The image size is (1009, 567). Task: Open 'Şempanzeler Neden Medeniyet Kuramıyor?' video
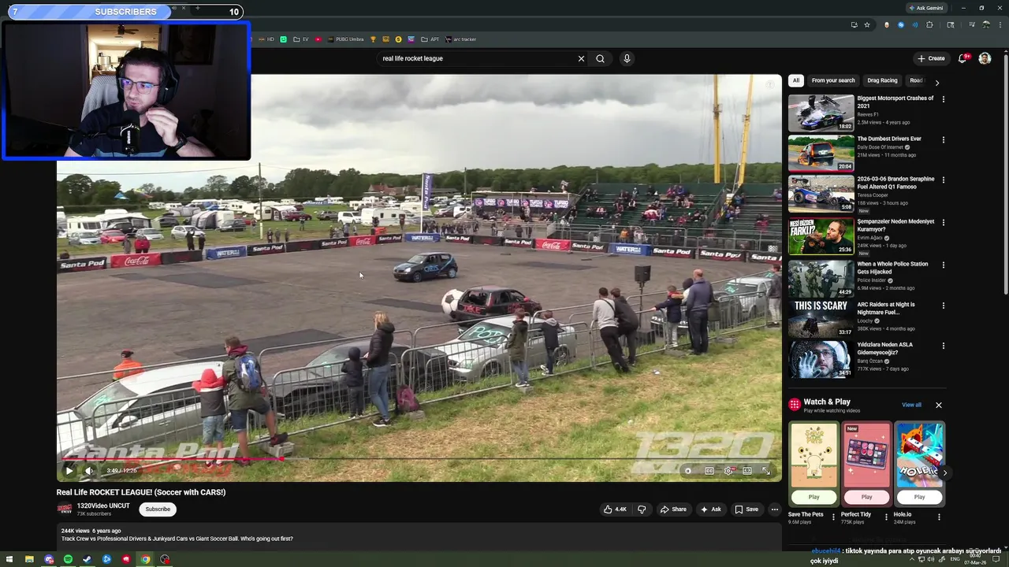point(895,225)
